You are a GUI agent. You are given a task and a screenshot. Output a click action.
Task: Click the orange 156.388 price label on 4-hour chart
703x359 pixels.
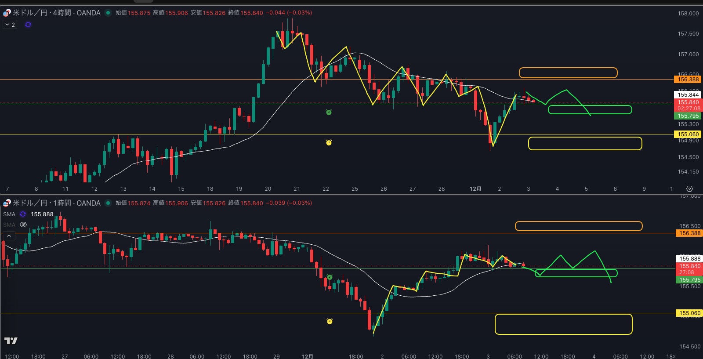pyautogui.click(x=688, y=80)
